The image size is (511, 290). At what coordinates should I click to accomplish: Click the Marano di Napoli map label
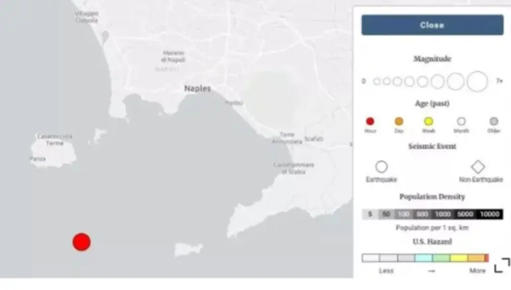coord(174,57)
